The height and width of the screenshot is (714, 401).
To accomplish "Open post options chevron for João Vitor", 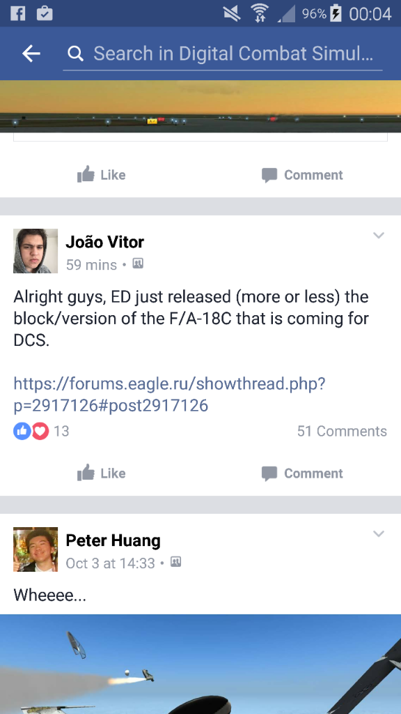I will 379,236.
